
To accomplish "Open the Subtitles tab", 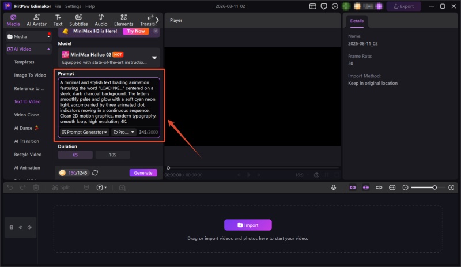I will (x=78, y=20).
